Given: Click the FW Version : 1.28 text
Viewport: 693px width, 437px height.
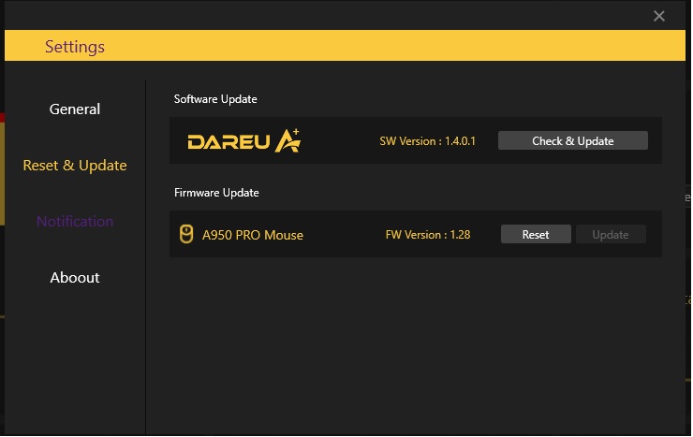Looking at the screenshot, I should pos(428,235).
